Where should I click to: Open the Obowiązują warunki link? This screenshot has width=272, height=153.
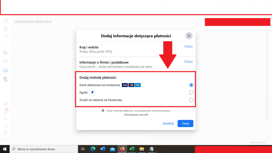coord(136,115)
